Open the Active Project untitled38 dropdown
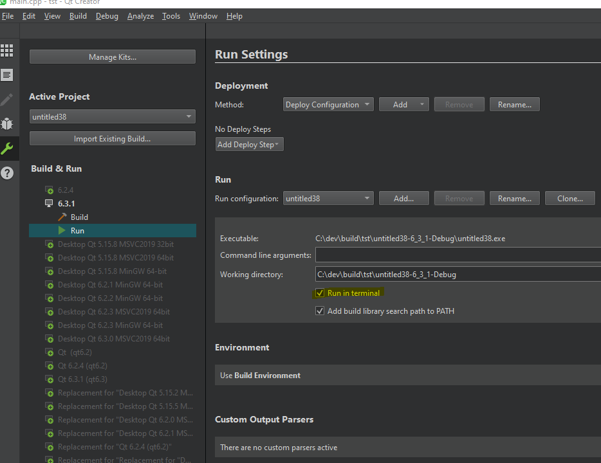The width and height of the screenshot is (601, 463). tap(113, 117)
